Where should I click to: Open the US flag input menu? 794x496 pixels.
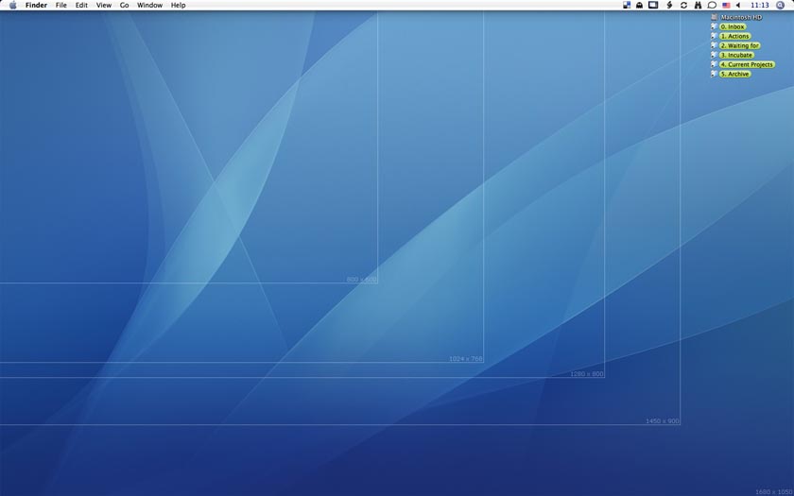click(726, 6)
